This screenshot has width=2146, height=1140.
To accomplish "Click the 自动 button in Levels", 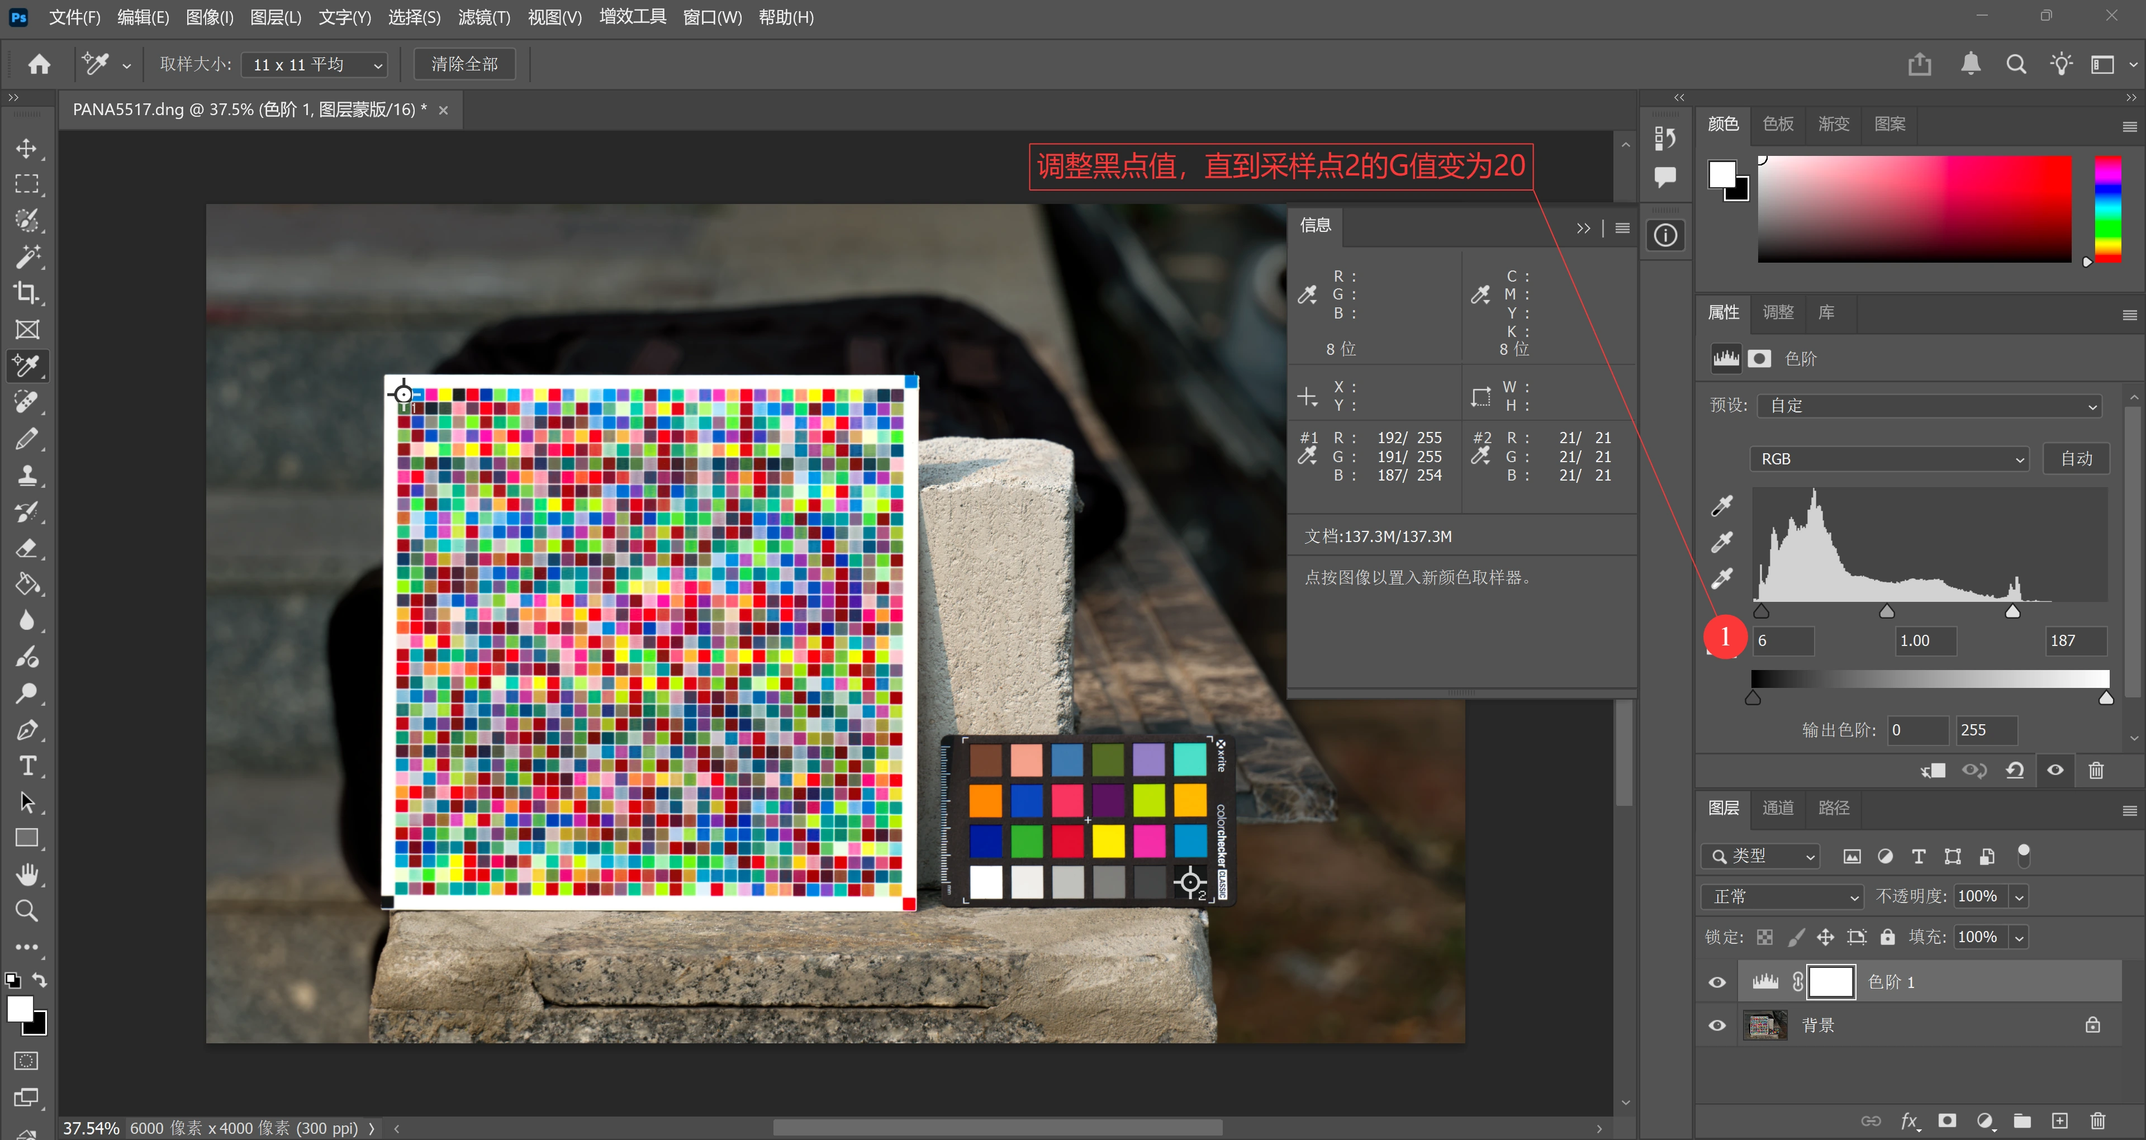I will 2076,459.
